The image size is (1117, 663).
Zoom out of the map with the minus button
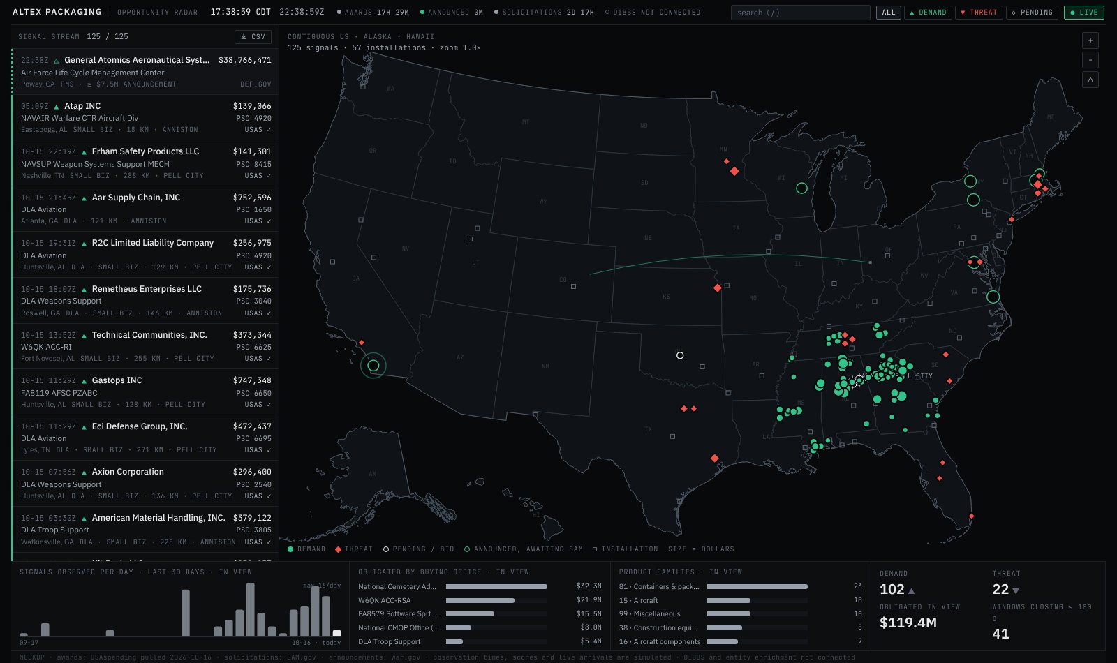coord(1090,60)
